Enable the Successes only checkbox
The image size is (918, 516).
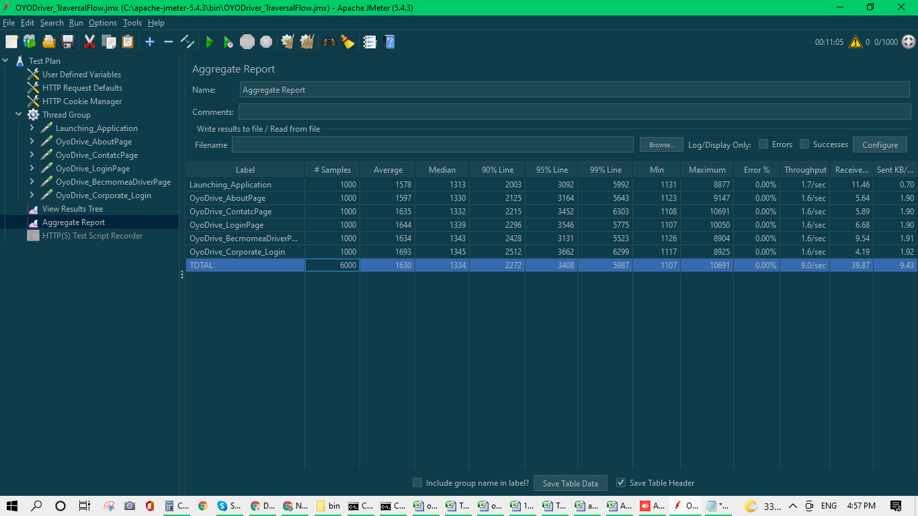[x=804, y=144]
